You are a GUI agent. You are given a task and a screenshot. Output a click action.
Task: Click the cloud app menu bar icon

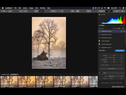pos(93,8)
